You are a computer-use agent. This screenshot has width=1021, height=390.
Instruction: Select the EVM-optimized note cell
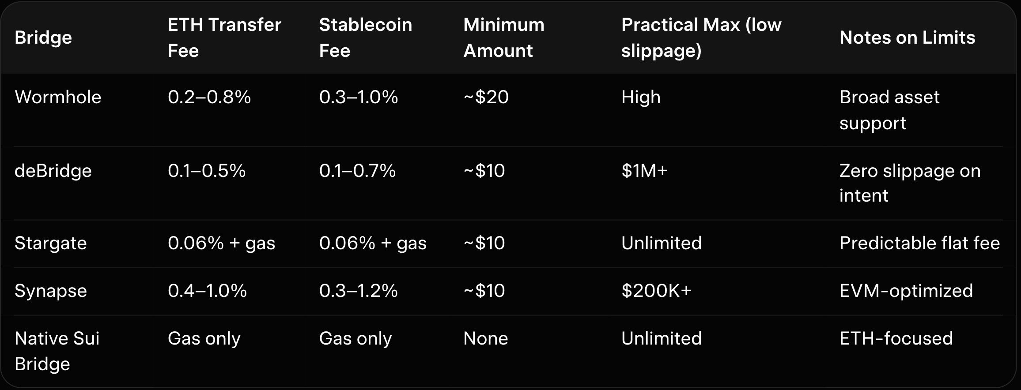pos(906,291)
